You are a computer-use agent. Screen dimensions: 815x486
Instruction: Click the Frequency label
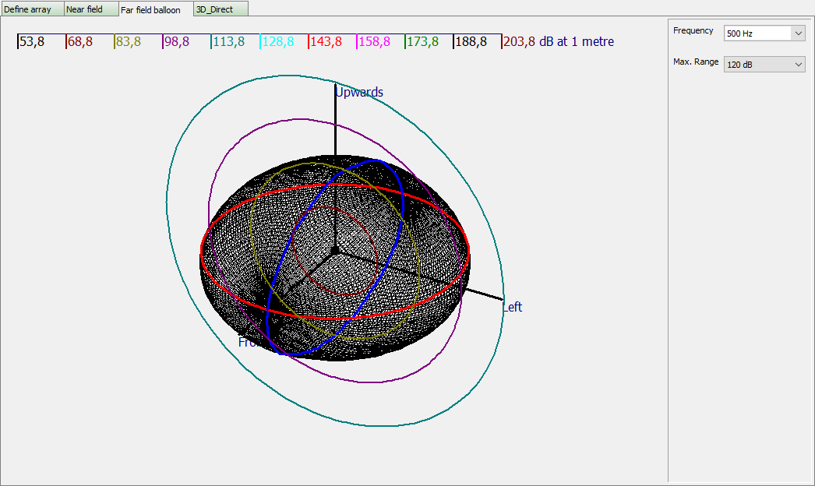(x=693, y=30)
